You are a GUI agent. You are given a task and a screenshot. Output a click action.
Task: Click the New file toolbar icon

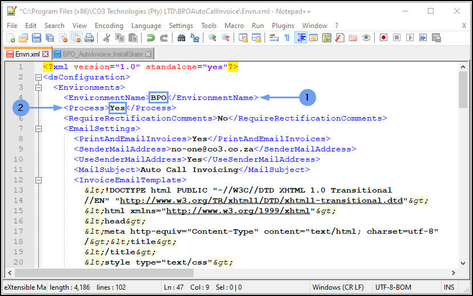click(10, 38)
